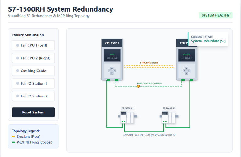This screenshot has width=241, height=157.
Task: Click the Visualizing S2 Redundancy subtitle
Action: [49, 16]
